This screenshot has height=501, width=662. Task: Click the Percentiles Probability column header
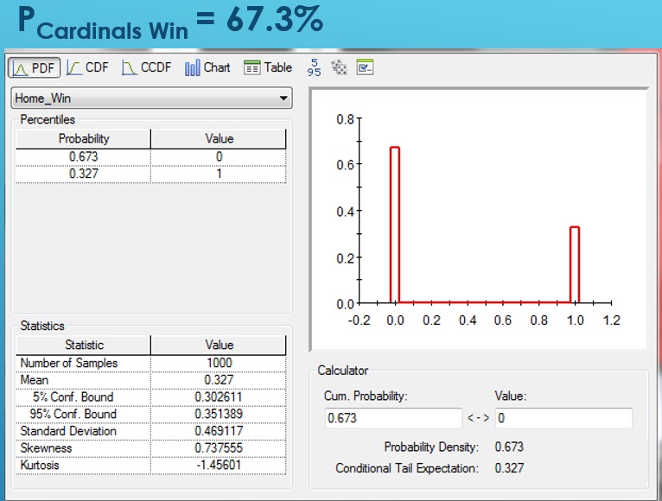84,139
